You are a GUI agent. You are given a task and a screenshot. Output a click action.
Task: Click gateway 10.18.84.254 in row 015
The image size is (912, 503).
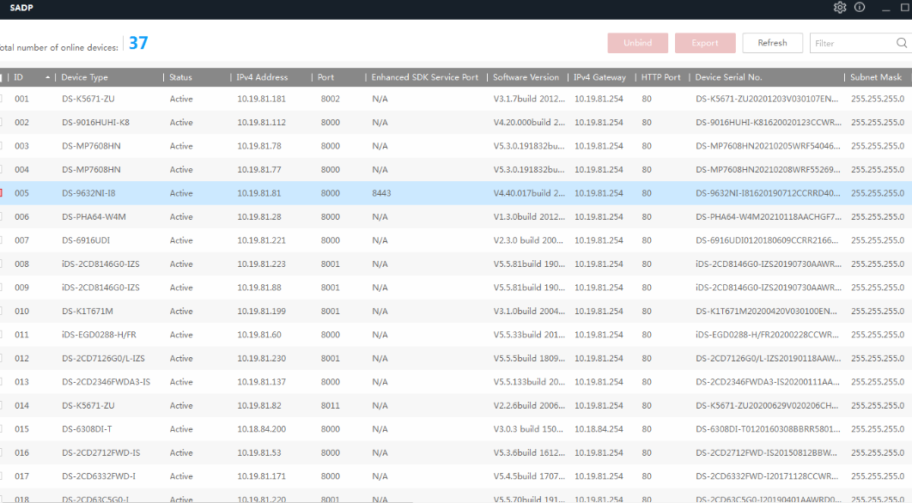599,429
